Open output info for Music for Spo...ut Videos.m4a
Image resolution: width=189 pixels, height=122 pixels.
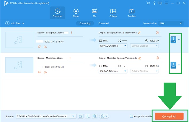(157, 58)
